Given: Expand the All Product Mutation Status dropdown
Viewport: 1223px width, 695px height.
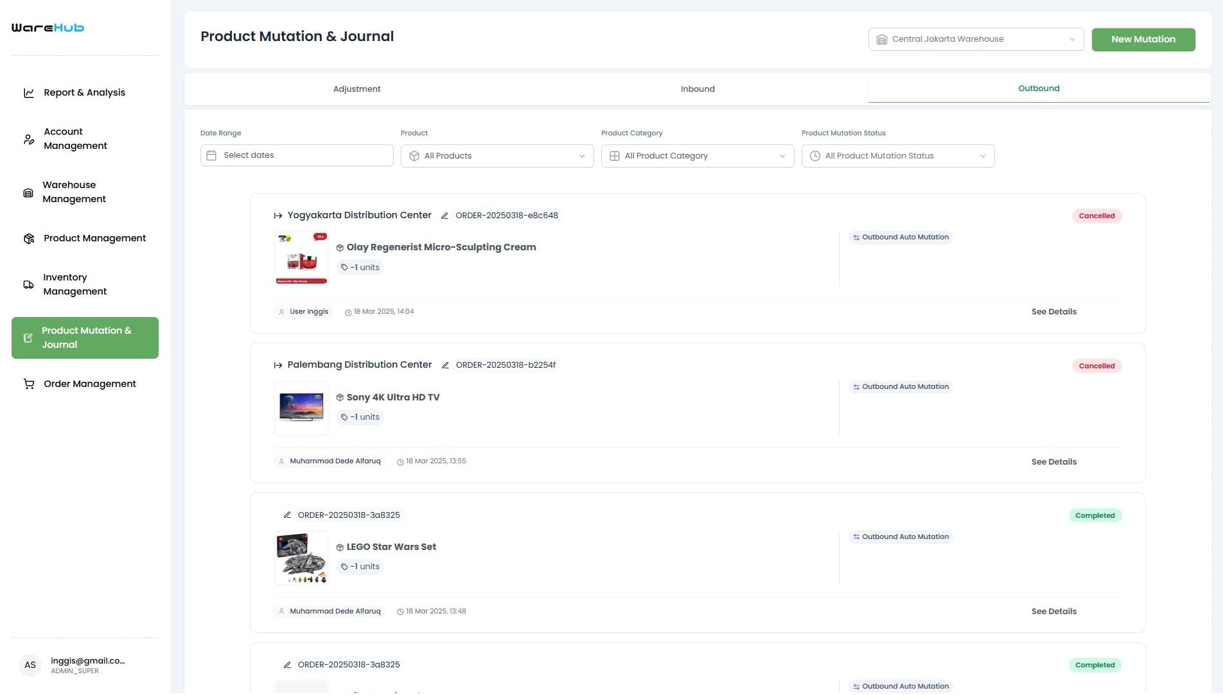Looking at the screenshot, I should pos(897,155).
